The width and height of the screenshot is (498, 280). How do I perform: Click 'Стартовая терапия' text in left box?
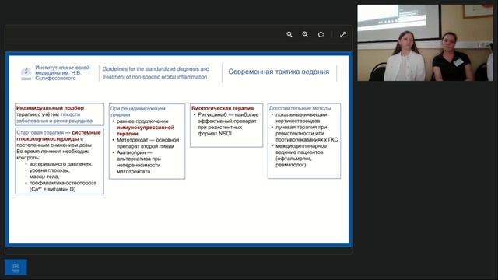[40, 132]
